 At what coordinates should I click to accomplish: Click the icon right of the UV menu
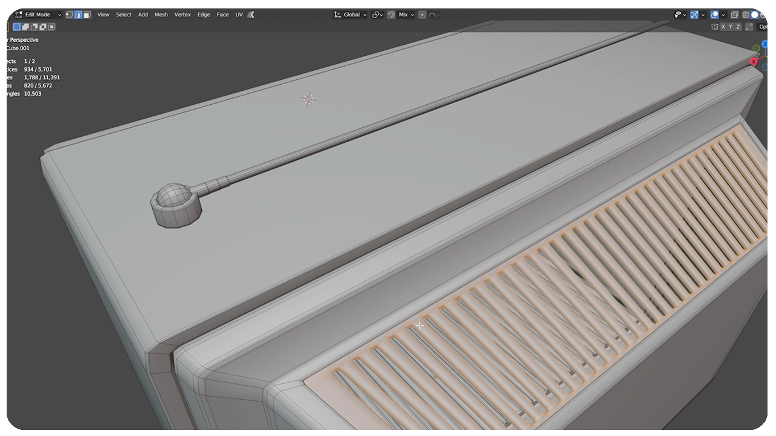coord(252,15)
